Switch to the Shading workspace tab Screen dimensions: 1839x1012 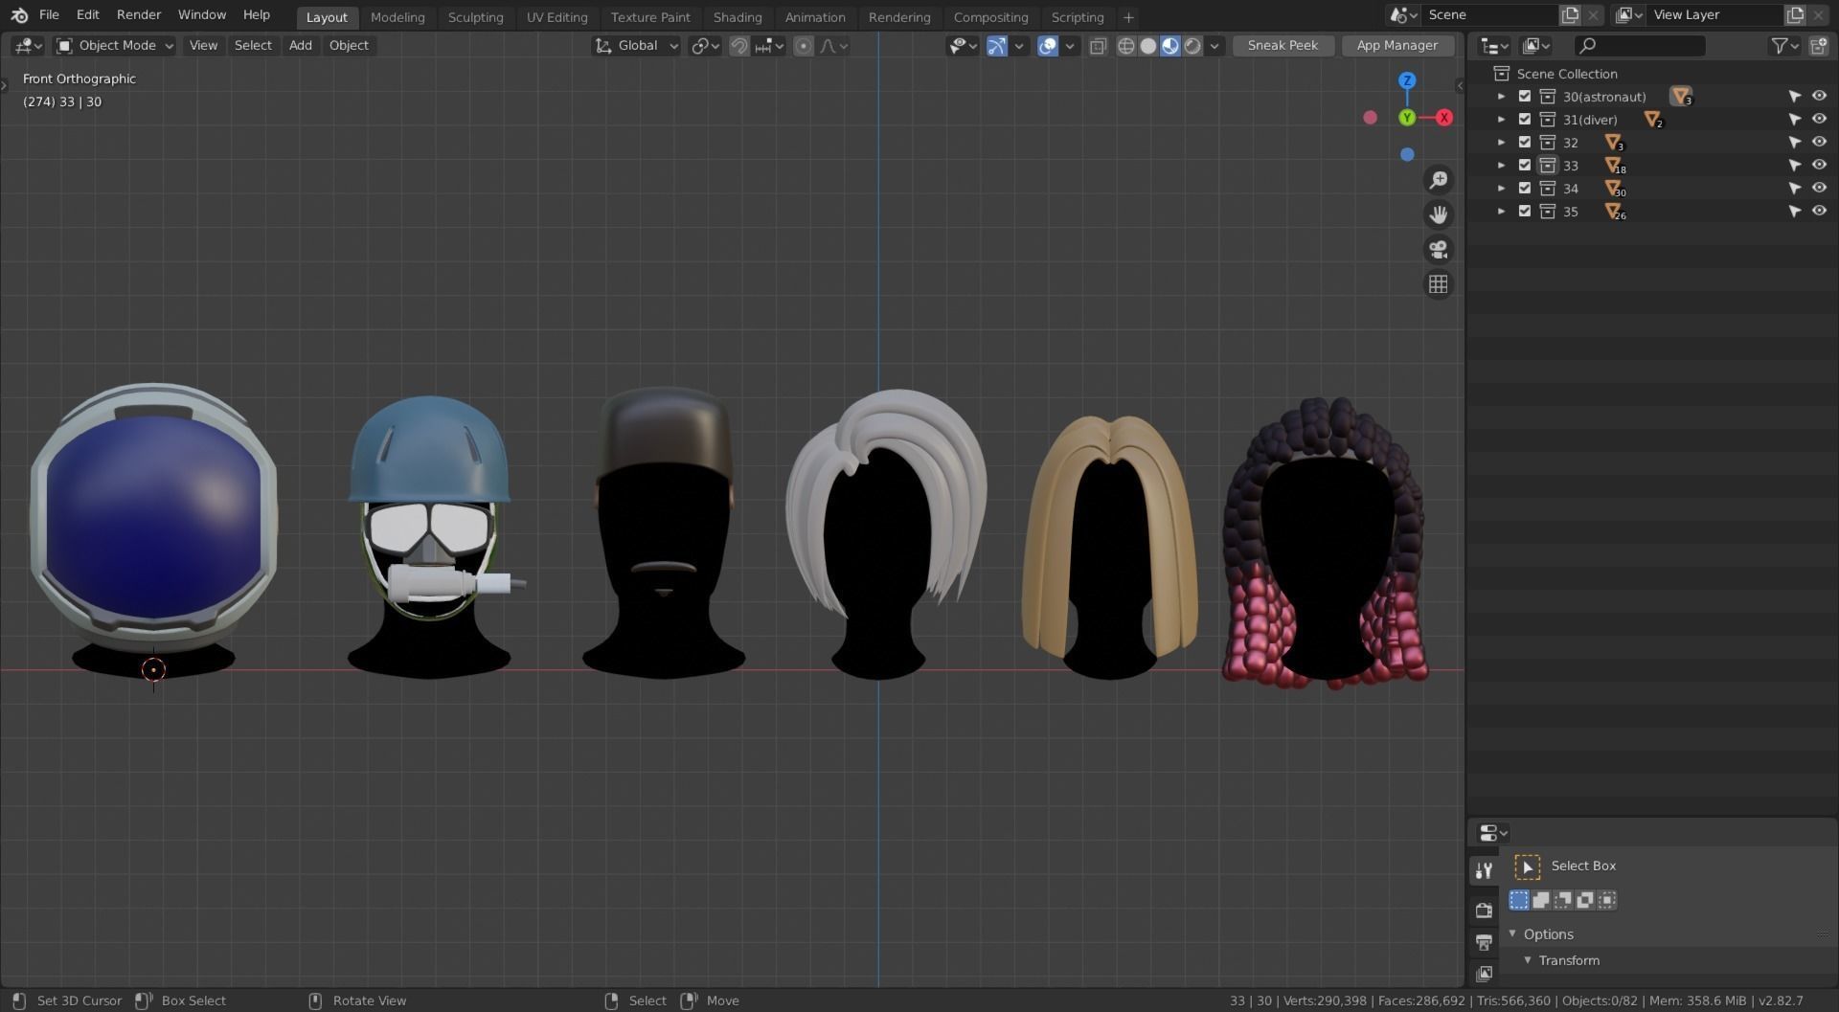pyautogui.click(x=738, y=17)
